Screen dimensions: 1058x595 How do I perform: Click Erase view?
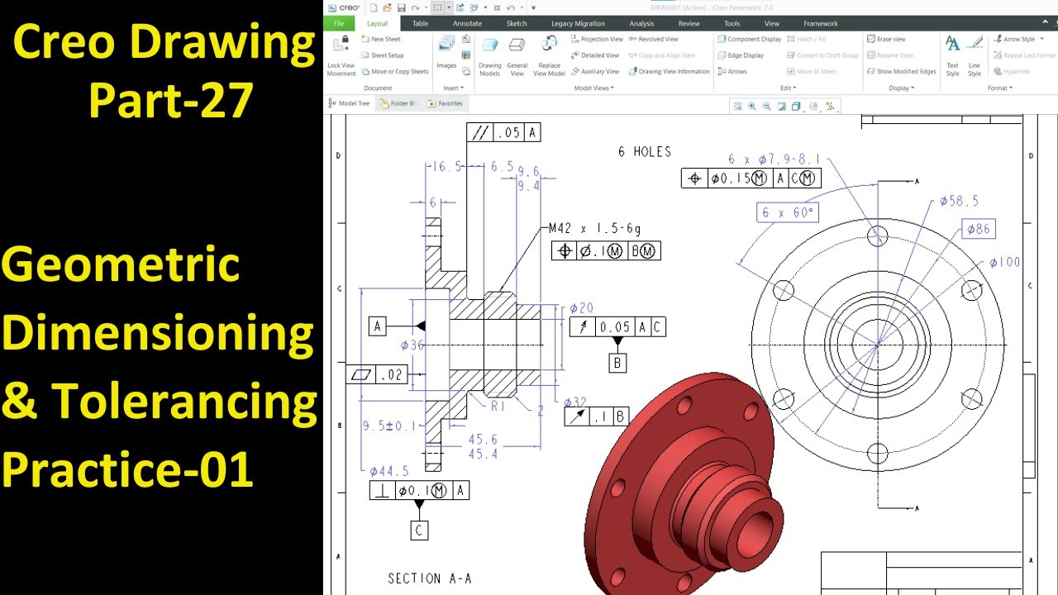886,39
